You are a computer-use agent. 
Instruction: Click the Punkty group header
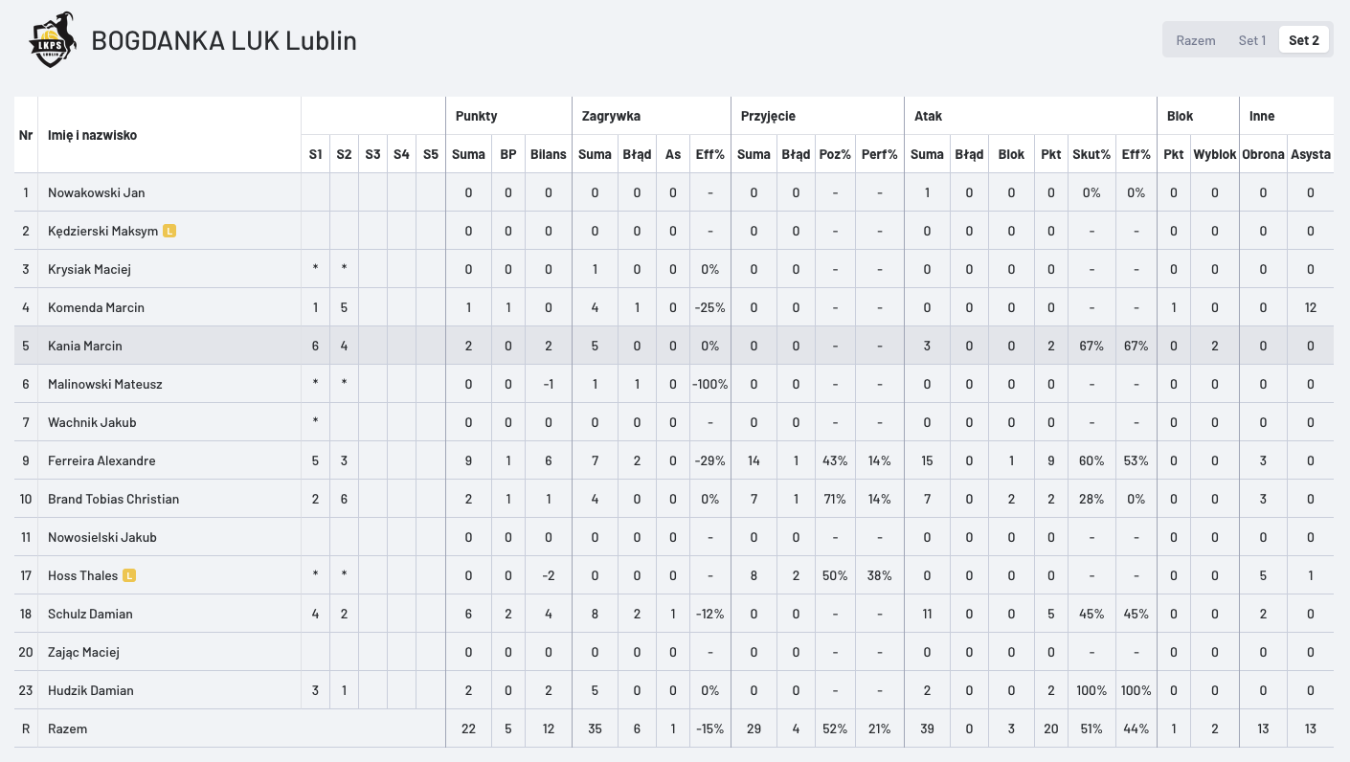click(x=476, y=116)
